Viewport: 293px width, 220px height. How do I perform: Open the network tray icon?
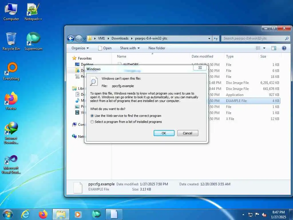pos(250,215)
